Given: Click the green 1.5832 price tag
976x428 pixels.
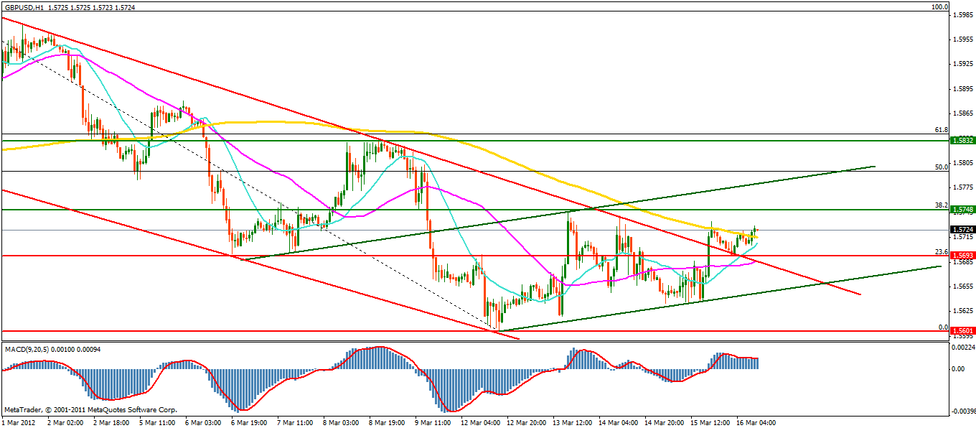Looking at the screenshot, I should pyautogui.click(x=961, y=141).
